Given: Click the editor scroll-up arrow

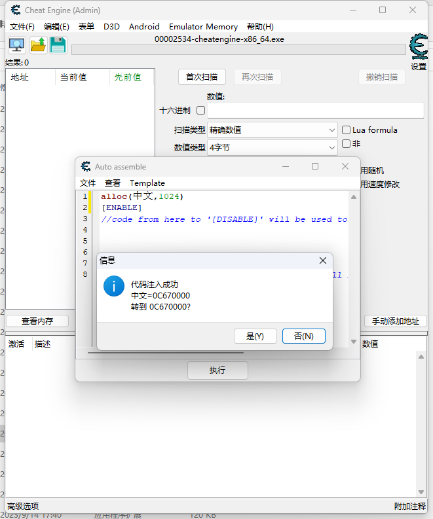Looking at the screenshot, I should 354,197.
